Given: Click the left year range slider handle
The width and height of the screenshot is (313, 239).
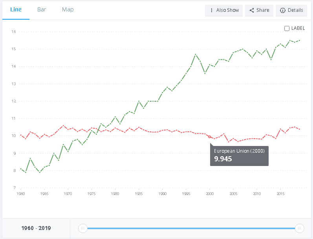Looking at the screenshot, I should (x=82, y=228).
